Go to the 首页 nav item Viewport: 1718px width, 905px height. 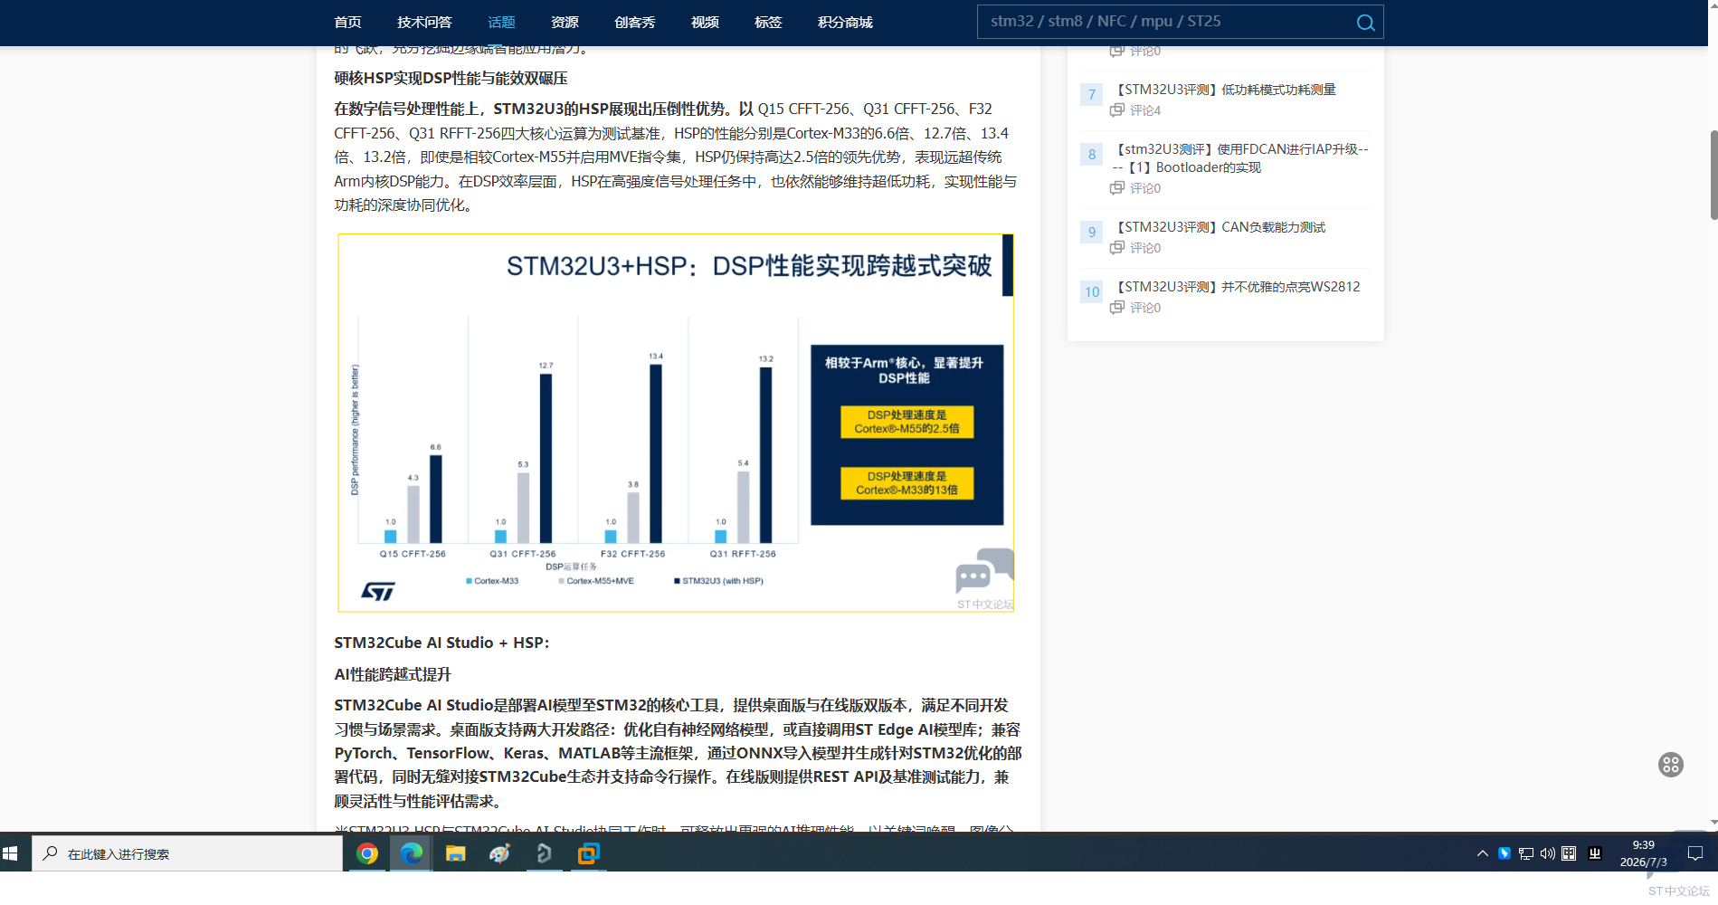(347, 23)
